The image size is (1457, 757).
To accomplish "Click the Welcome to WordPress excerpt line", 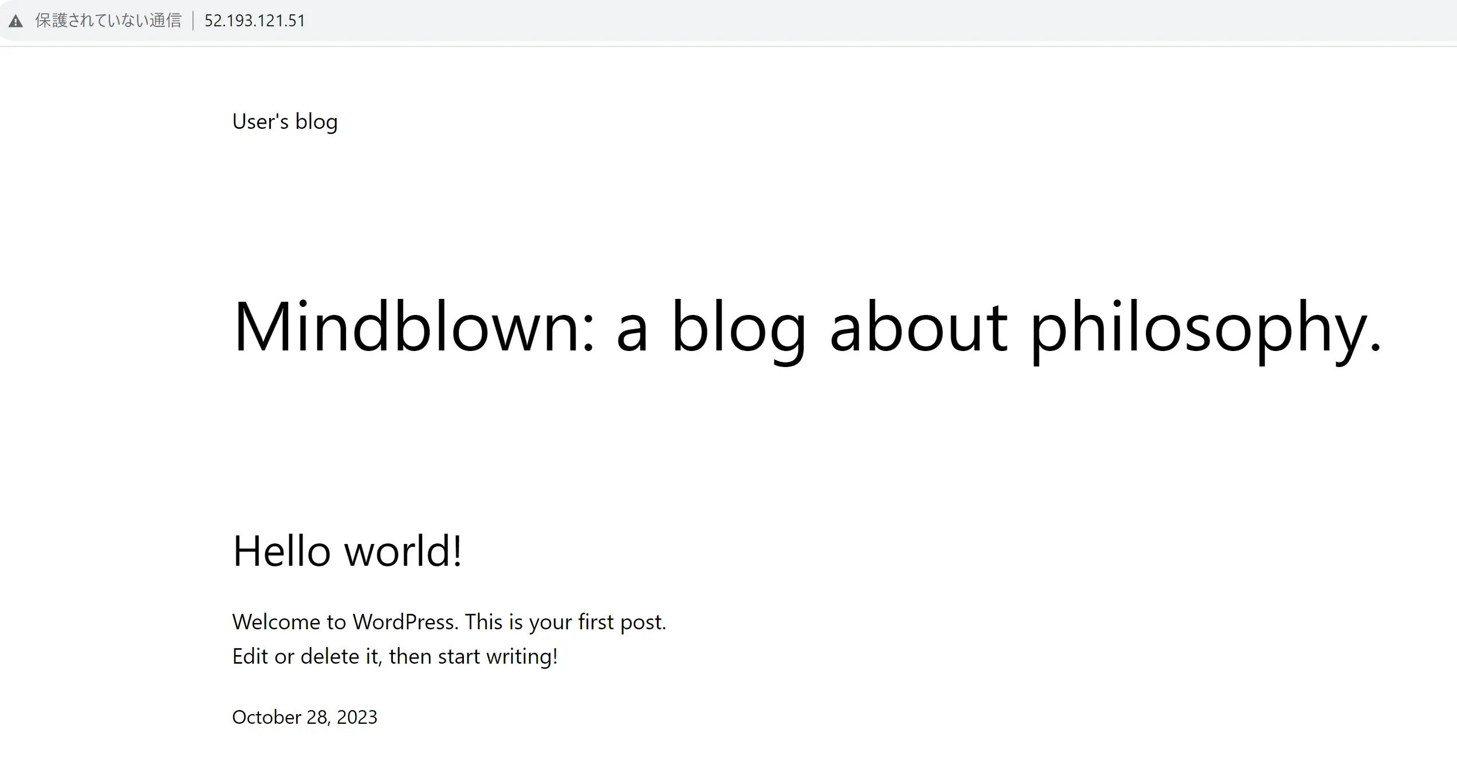I will pyautogui.click(x=449, y=622).
